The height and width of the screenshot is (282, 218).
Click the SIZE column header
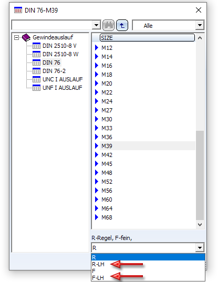tap(147, 38)
